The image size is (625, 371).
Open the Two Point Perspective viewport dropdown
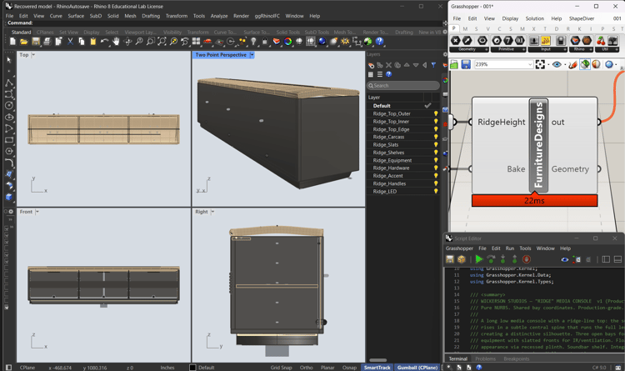point(252,55)
